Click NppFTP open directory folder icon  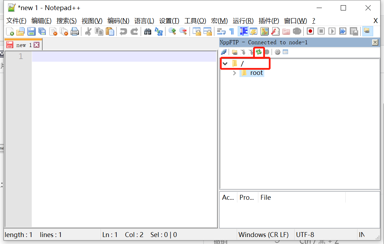point(235,52)
